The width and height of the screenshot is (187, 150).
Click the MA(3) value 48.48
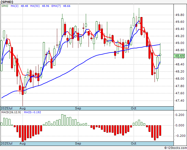(24, 6)
